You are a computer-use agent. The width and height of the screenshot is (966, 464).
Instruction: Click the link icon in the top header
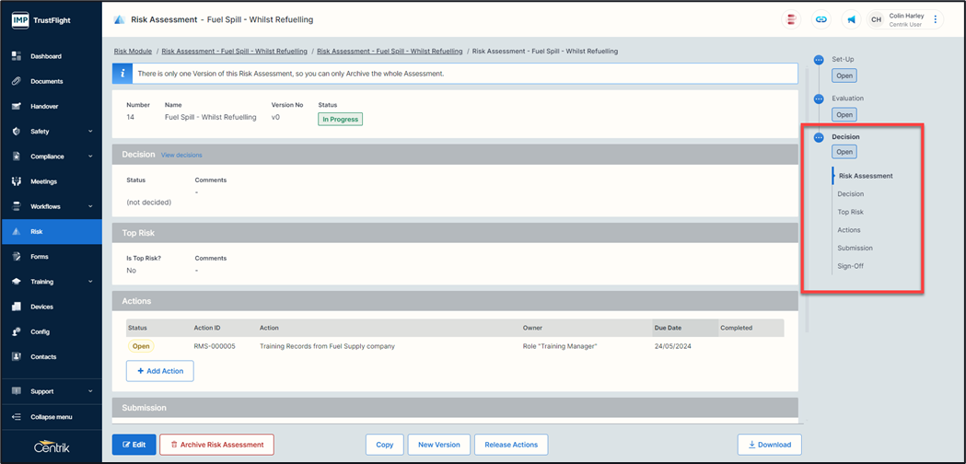tap(821, 19)
